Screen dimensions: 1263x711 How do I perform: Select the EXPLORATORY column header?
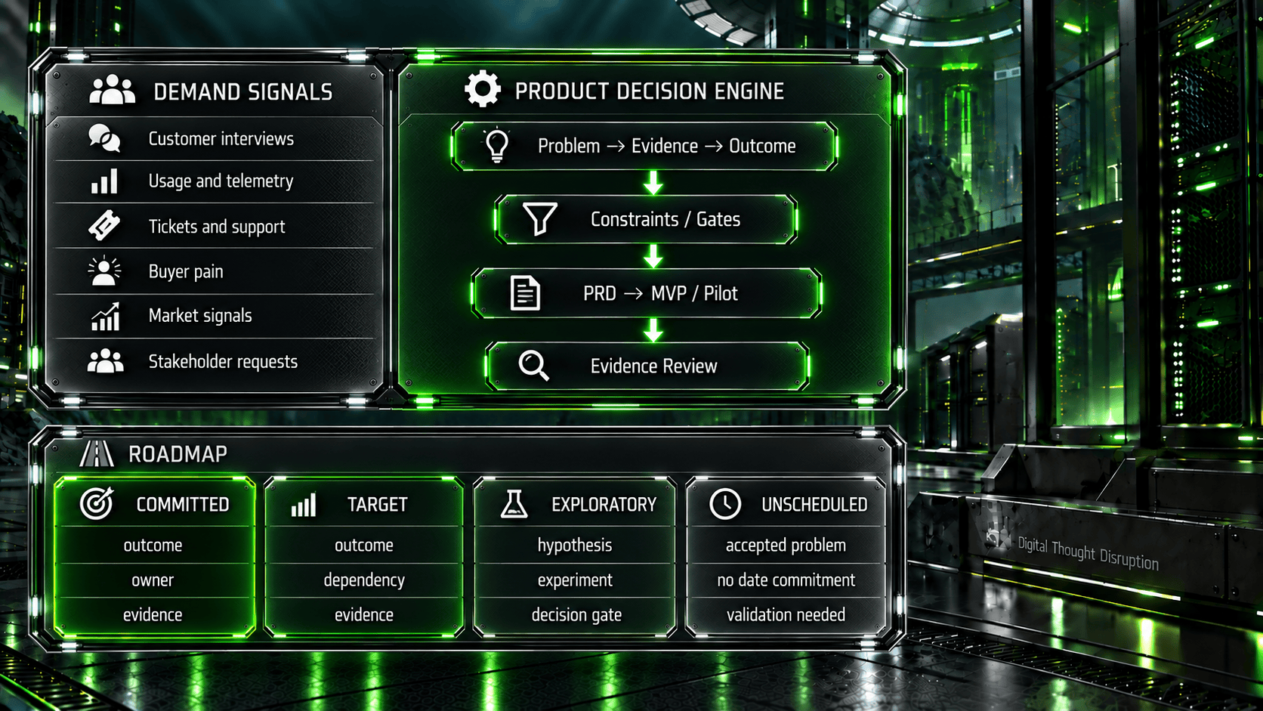point(604,505)
